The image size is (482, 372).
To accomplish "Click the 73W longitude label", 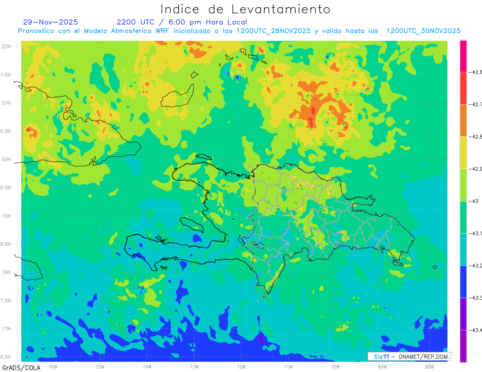I will [194, 366].
